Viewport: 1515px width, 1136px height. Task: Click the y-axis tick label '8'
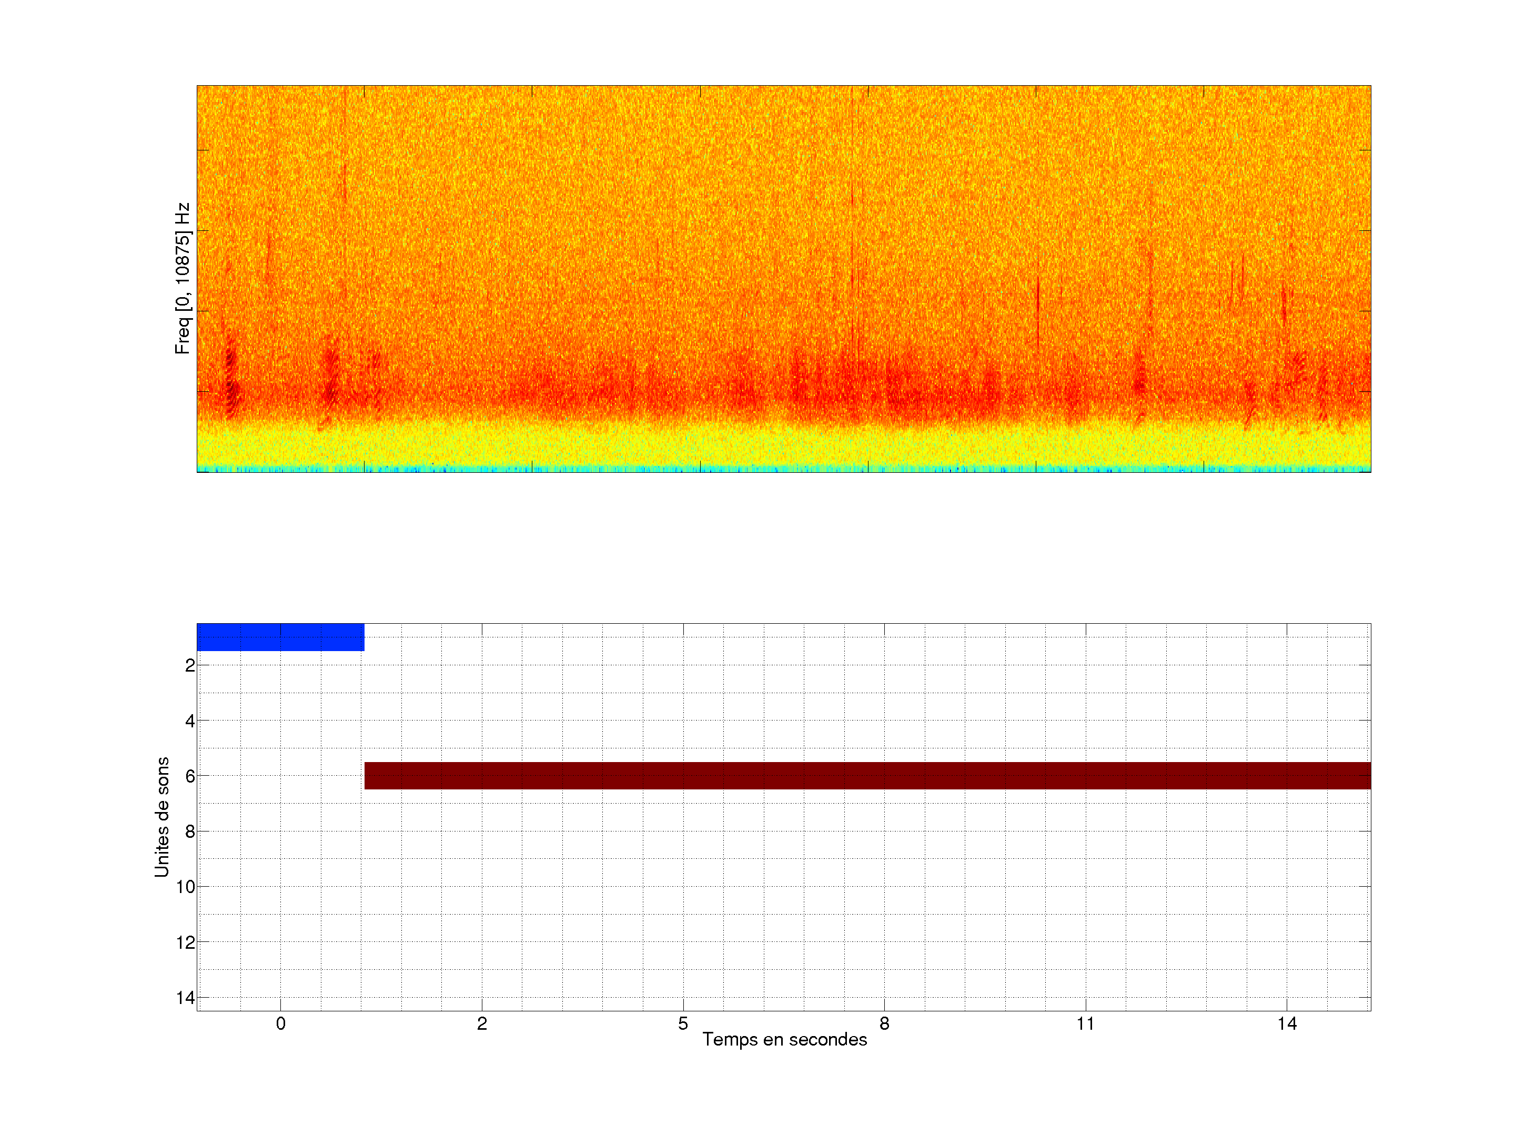190,832
